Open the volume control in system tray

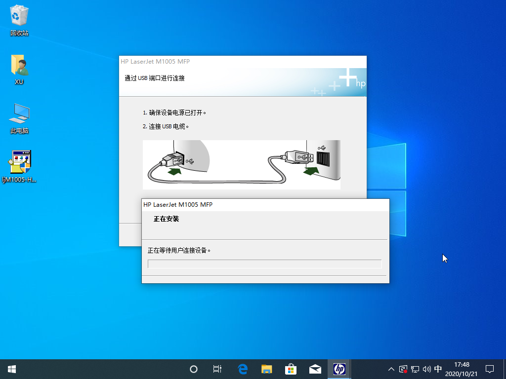point(426,369)
